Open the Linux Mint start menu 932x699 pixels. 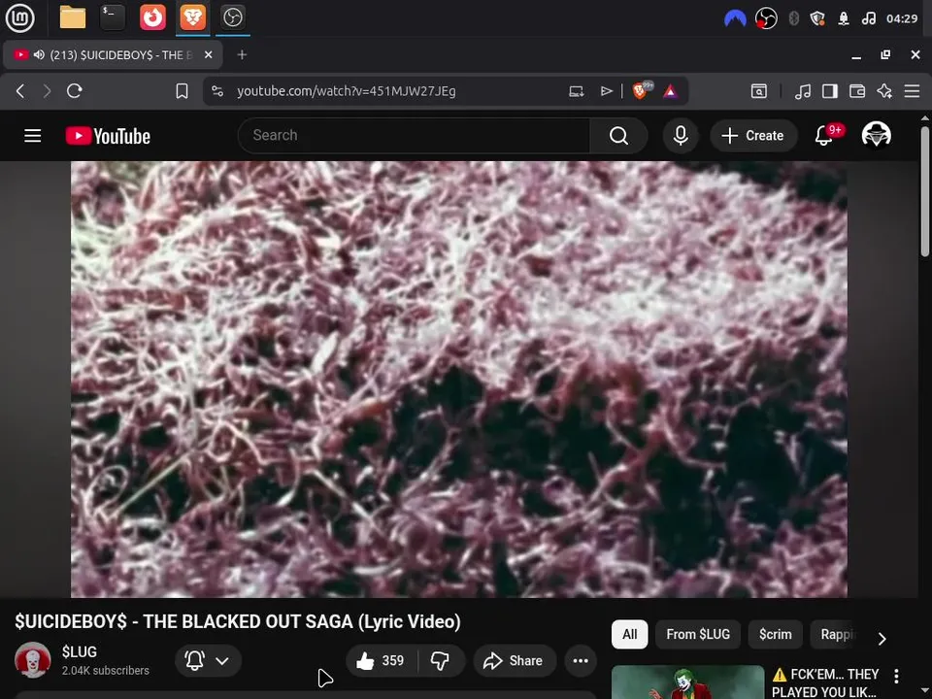(19, 17)
